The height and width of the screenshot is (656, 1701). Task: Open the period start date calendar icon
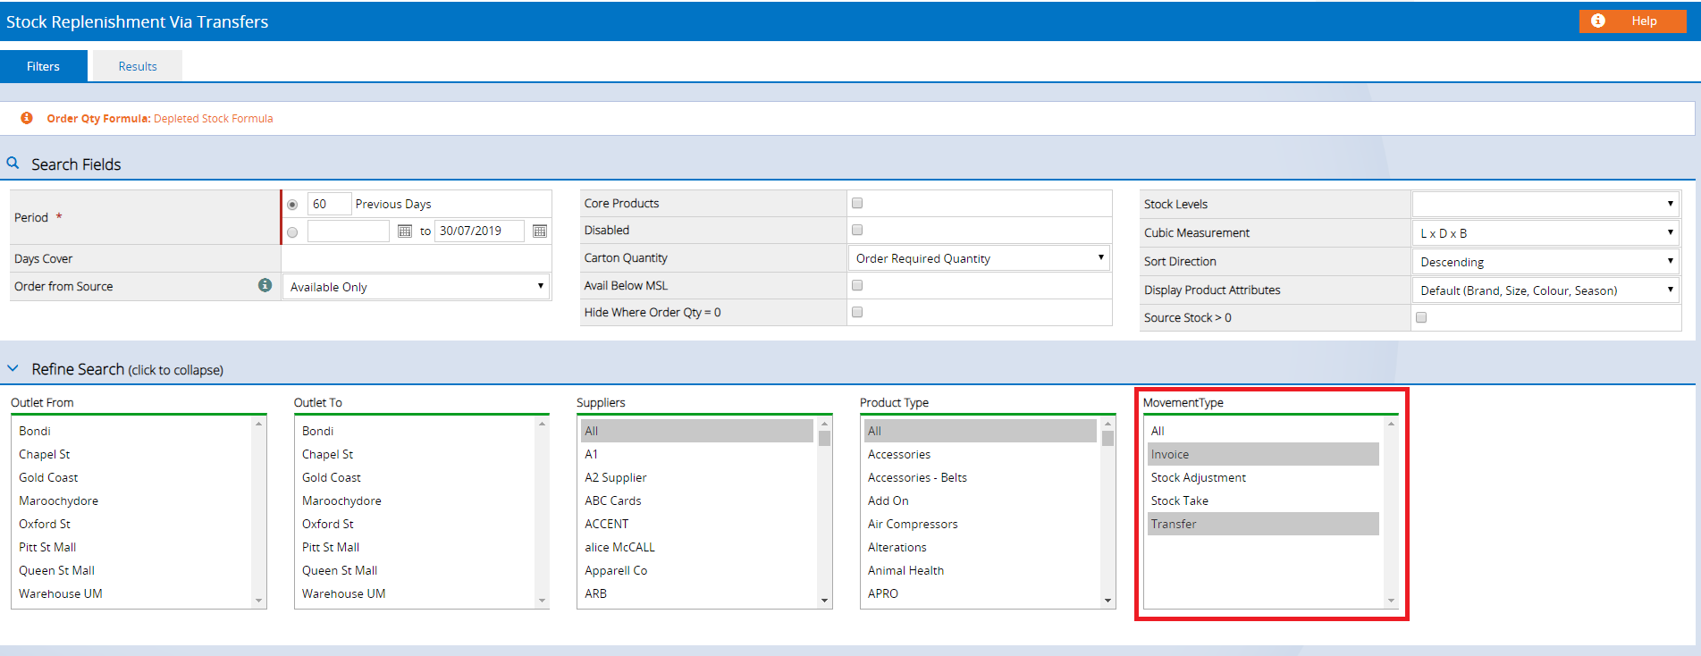tap(404, 231)
